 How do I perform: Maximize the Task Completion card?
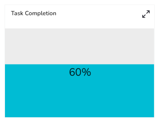pyautogui.click(x=146, y=14)
